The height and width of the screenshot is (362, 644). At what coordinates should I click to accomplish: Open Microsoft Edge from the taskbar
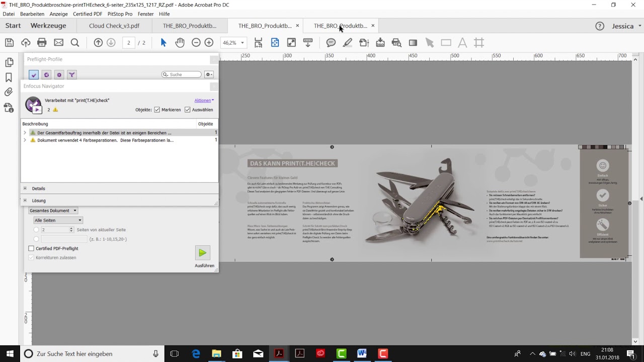coord(196,354)
